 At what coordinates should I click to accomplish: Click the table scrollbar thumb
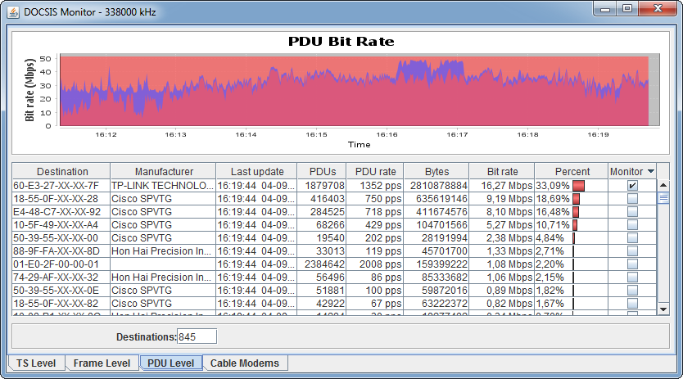tap(663, 198)
